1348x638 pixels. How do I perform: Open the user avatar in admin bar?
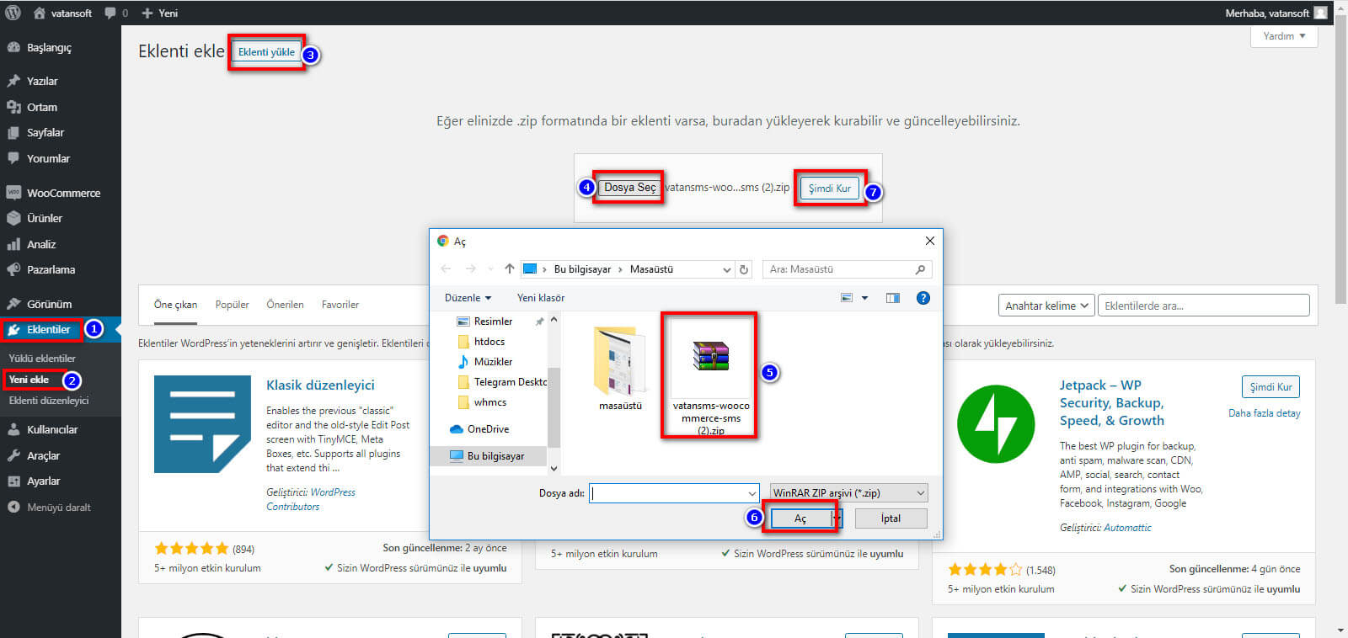point(1320,13)
